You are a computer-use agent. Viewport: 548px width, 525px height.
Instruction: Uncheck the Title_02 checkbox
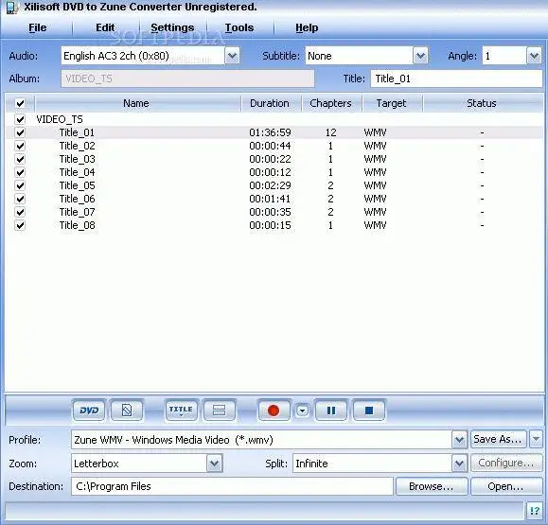tap(20, 146)
